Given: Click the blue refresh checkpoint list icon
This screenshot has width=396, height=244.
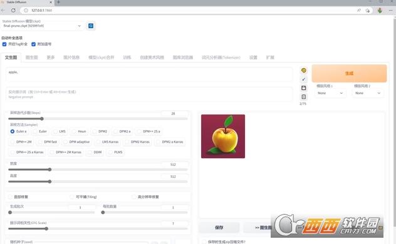Looking at the screenshot, I should point(91,26).
